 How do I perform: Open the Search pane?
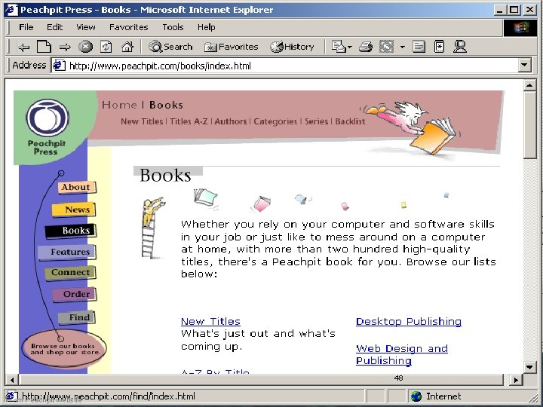coord(170,47)
